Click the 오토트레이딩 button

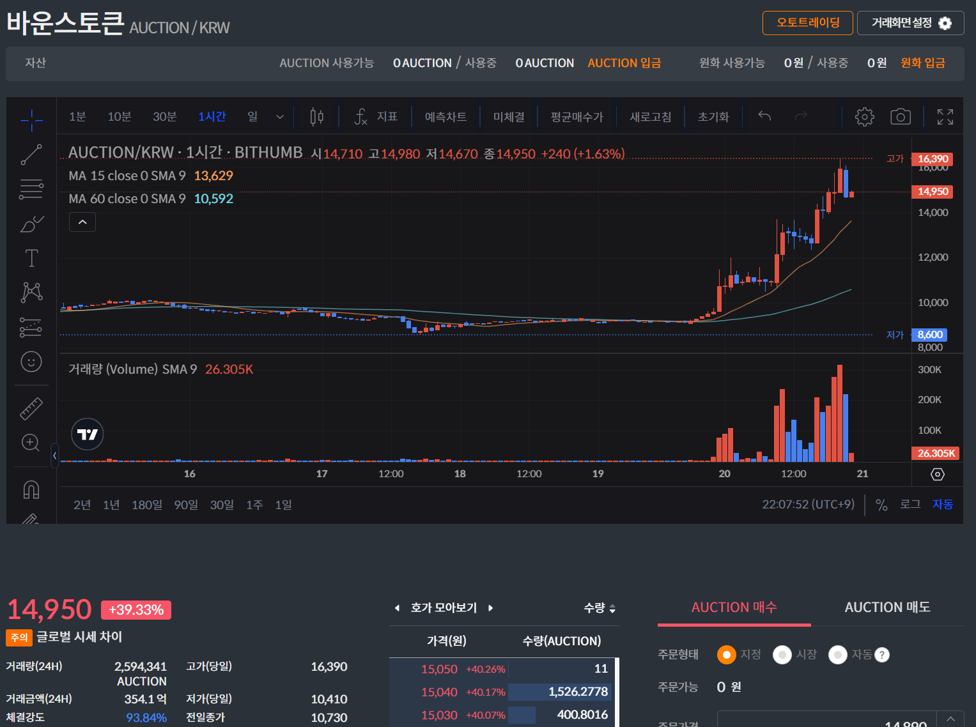pyautogui.click(x=808, y=23)
